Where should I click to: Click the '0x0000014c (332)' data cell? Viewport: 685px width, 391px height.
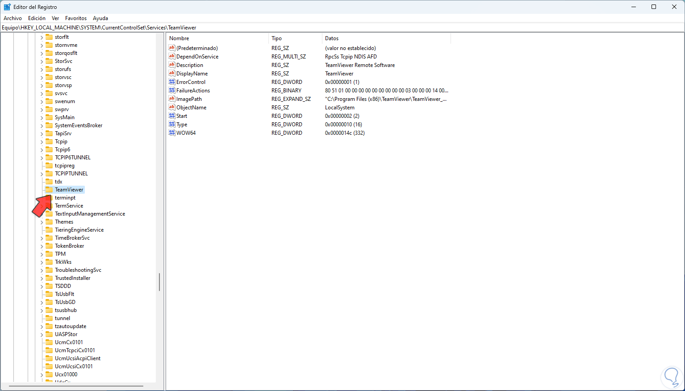[x=345, y=133]
